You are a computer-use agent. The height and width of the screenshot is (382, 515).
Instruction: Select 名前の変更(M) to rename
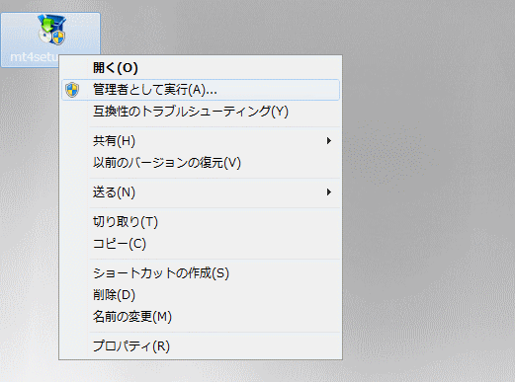click(201, 317)
